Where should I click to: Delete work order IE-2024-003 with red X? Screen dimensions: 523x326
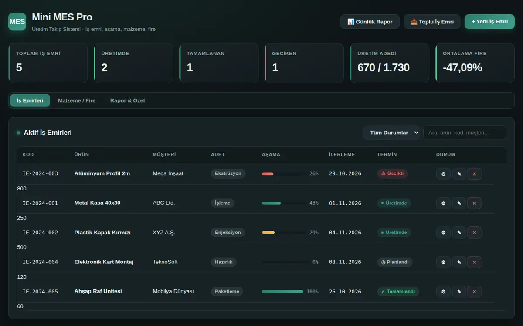(x=474, y=173)
